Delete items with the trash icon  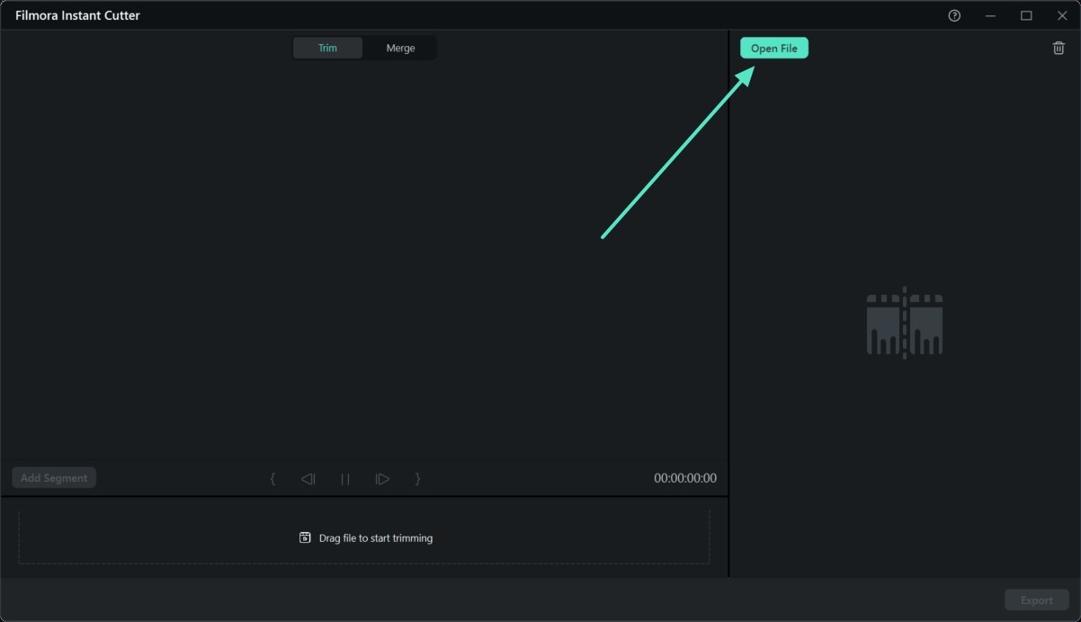(1059, 48)
